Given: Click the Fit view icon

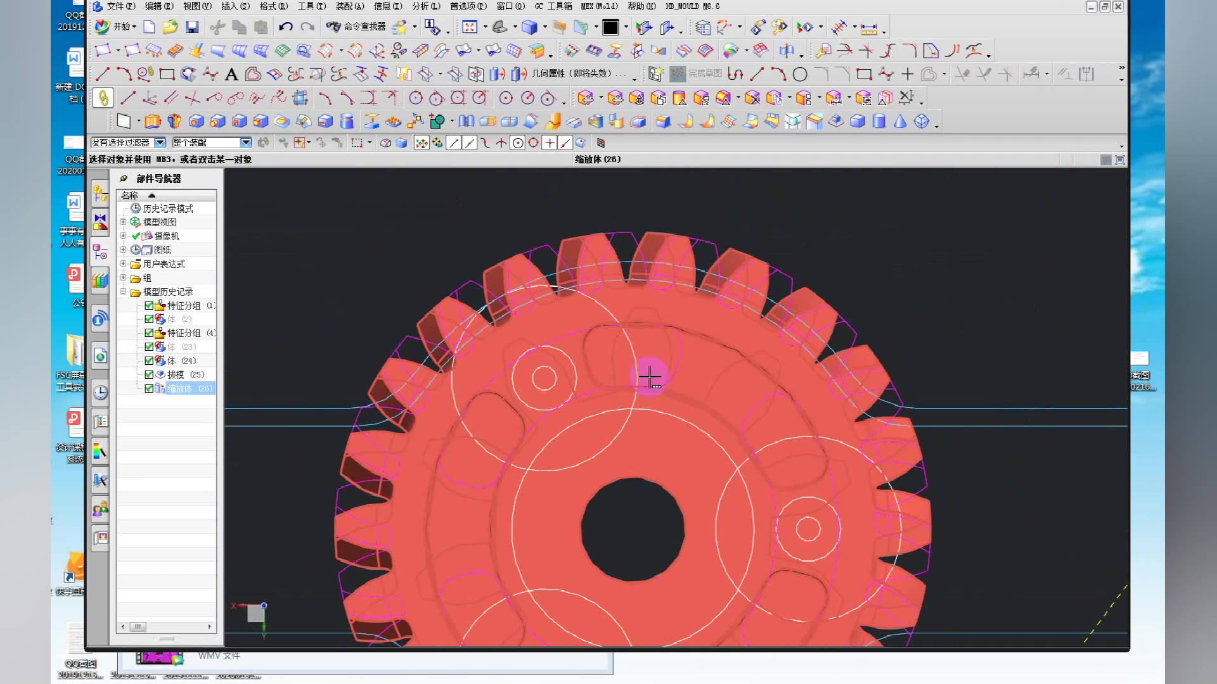Looking at the screenshot, I should pos(470,27).
